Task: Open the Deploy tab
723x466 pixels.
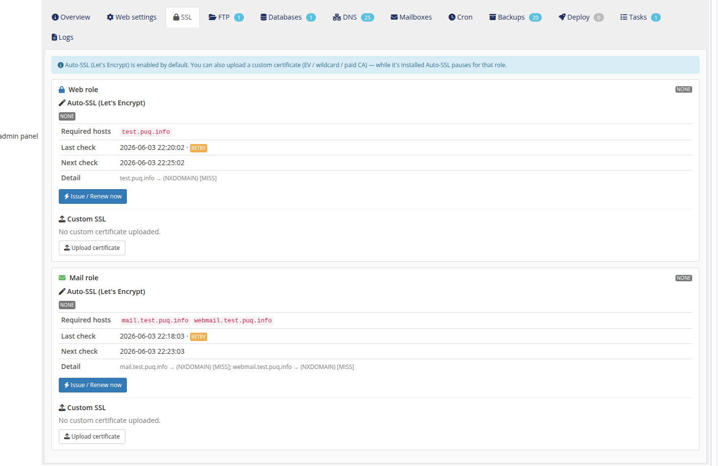Action: click(x=581, y=17)
